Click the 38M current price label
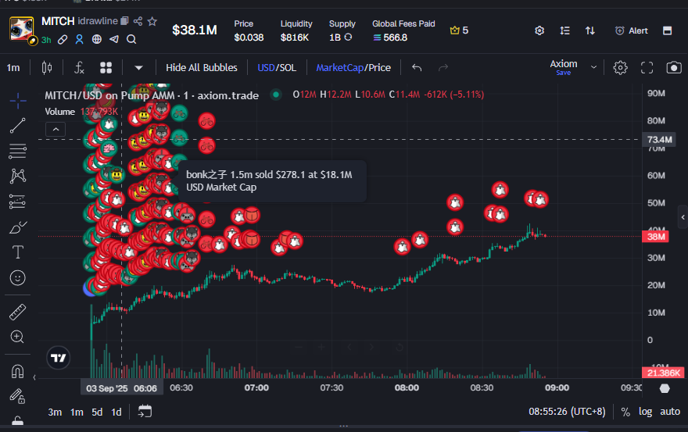Image resolution: width=688 pixels, height=432 pixels. tap(655, 237)
